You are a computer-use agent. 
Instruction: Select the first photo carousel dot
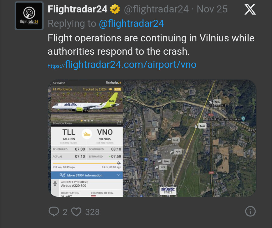pos(81,121)
